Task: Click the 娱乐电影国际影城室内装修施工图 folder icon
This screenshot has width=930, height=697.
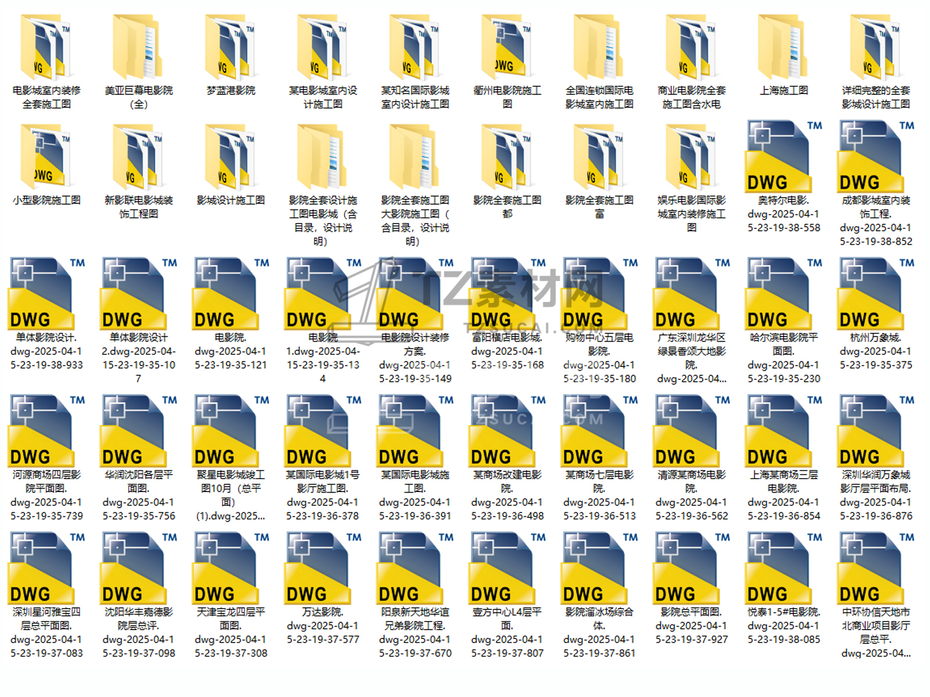Action: pyautogui.click(x=691, y=157)
